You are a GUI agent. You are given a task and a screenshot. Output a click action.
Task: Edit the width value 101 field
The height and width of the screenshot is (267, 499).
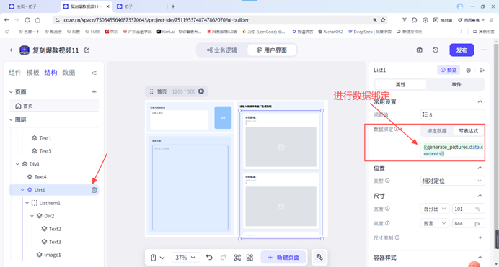[468, 209]
